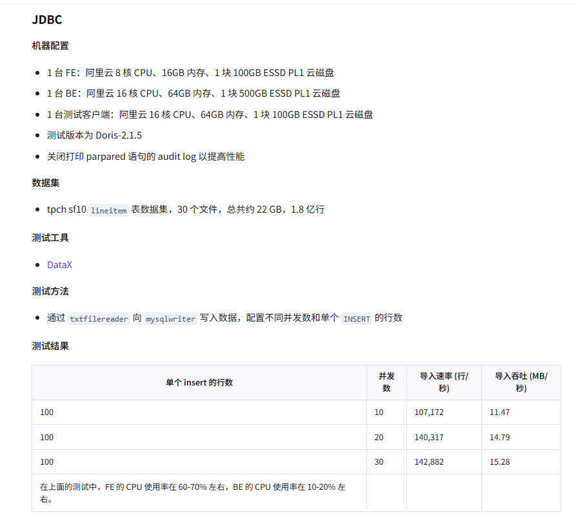Screen dimensions: 576x524
Task: Click throughput cell 14.79
Action: click(521, 438)
